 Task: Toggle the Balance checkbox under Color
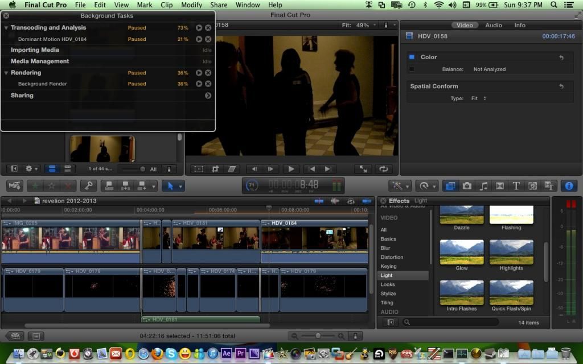412,69
